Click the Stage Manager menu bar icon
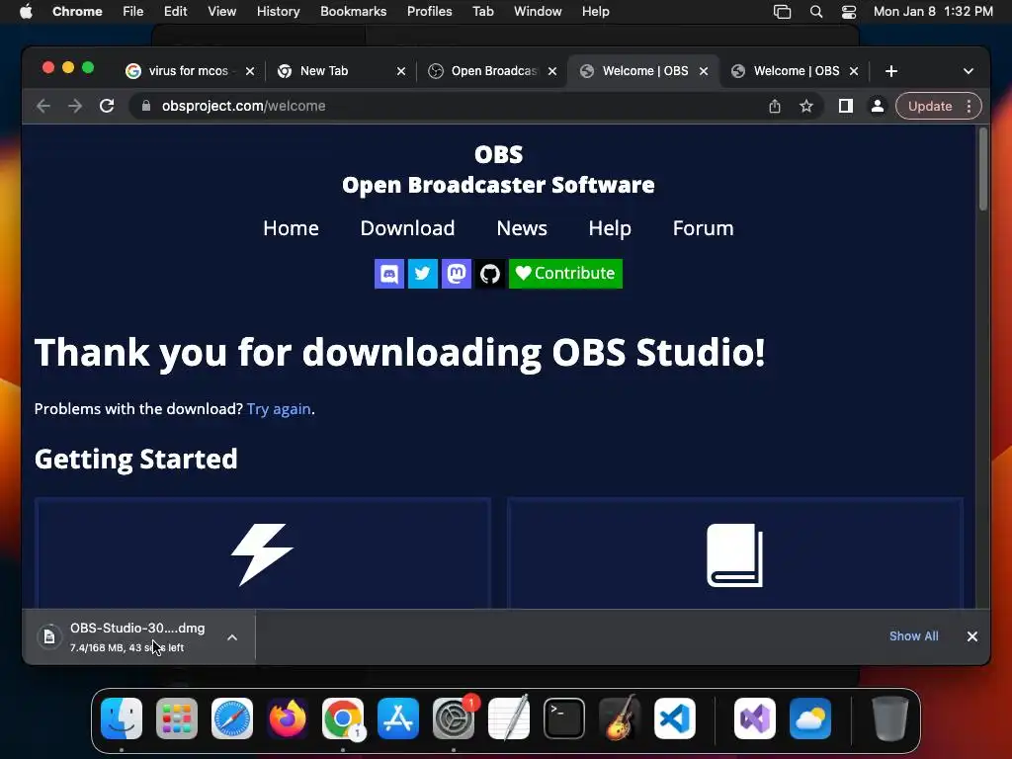The image size is (1012, 759). click(783, 12)
